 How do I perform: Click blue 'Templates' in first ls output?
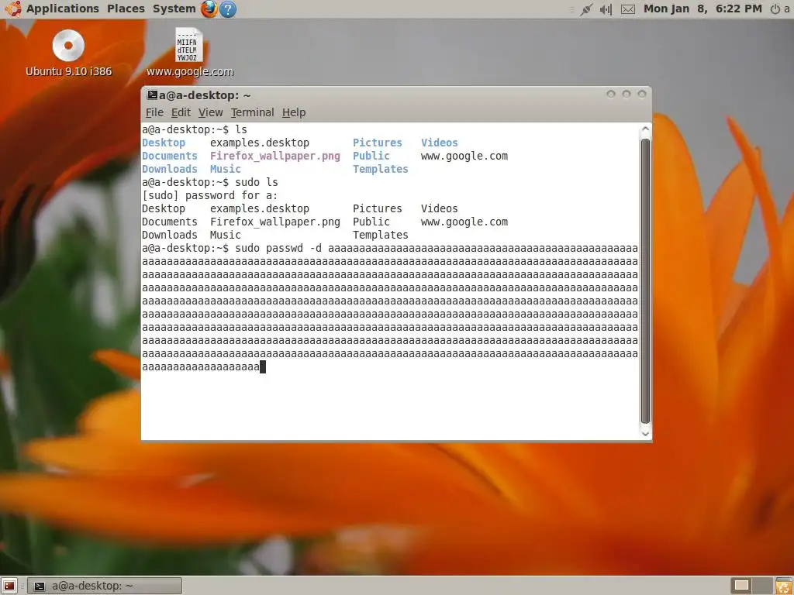pos(380,169)
